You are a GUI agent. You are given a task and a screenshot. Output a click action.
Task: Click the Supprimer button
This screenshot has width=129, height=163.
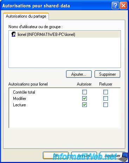pyautogui.click(x=107, y=74)
